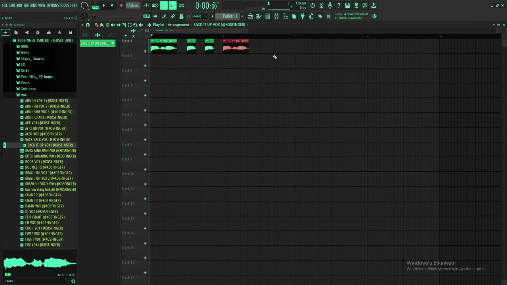
Task: Open the Playlist window icon
Action: click(x=250, y=16)
